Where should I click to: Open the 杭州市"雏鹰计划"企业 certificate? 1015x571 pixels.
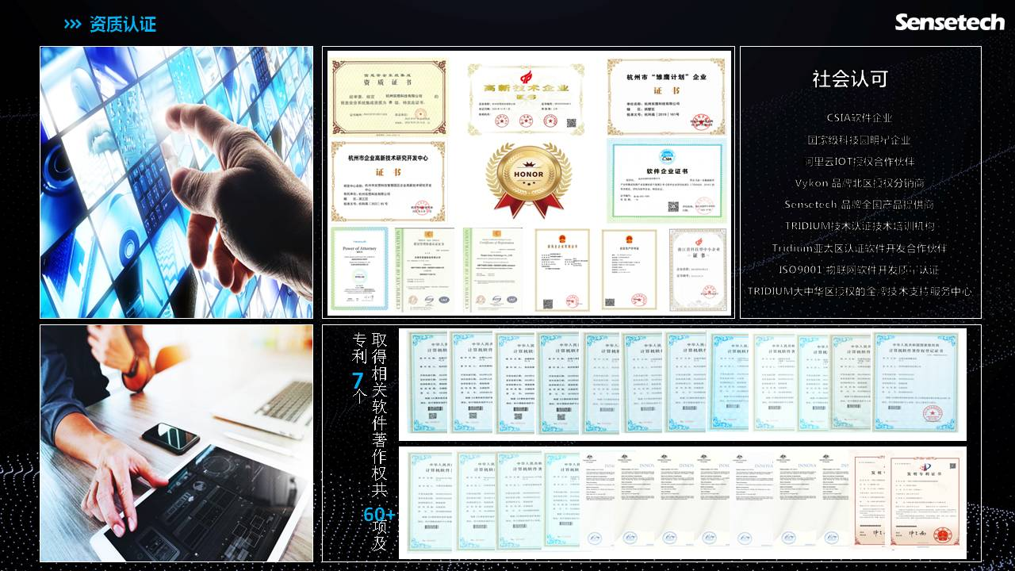[x=666, y=97]
